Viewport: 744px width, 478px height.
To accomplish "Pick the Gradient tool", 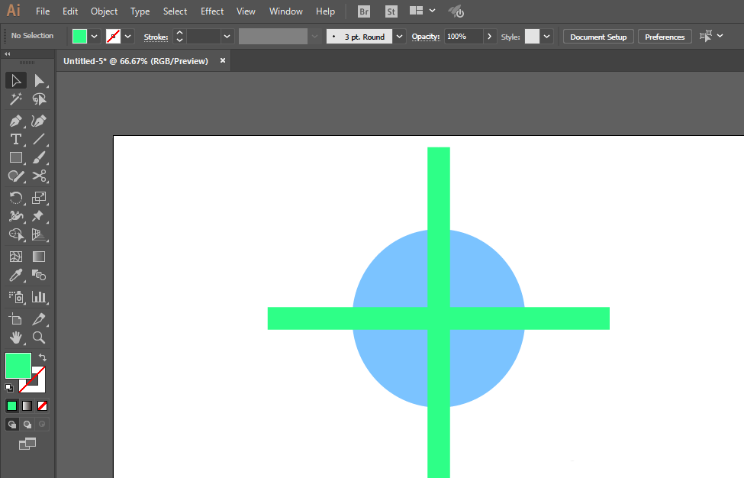I will click(39, 257).
